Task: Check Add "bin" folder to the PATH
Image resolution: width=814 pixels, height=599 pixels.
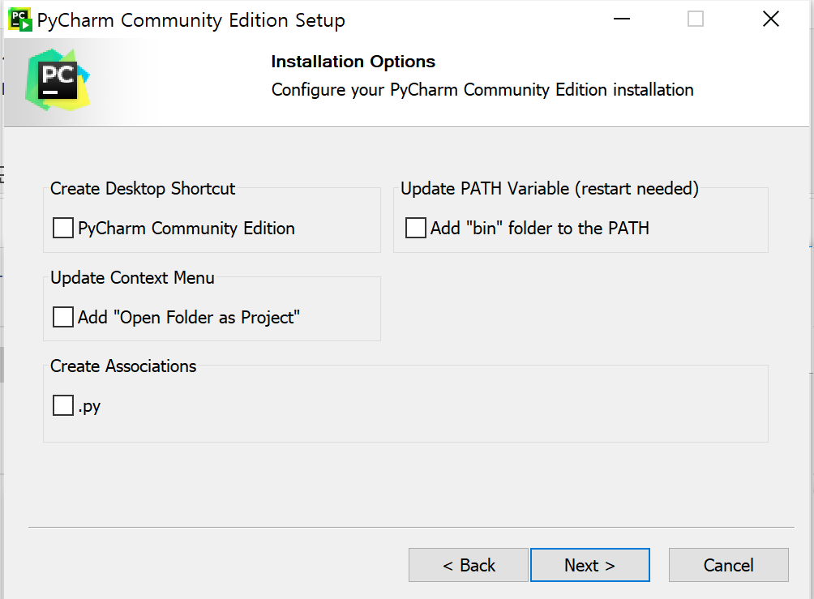Action: [416, 229]
